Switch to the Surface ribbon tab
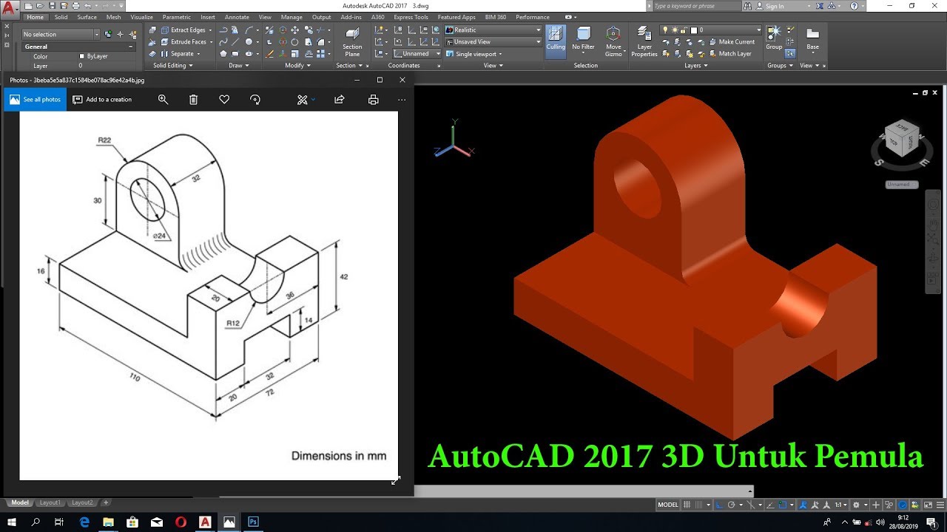The height and width of the screenshot is (532, 947). (87, 17)
